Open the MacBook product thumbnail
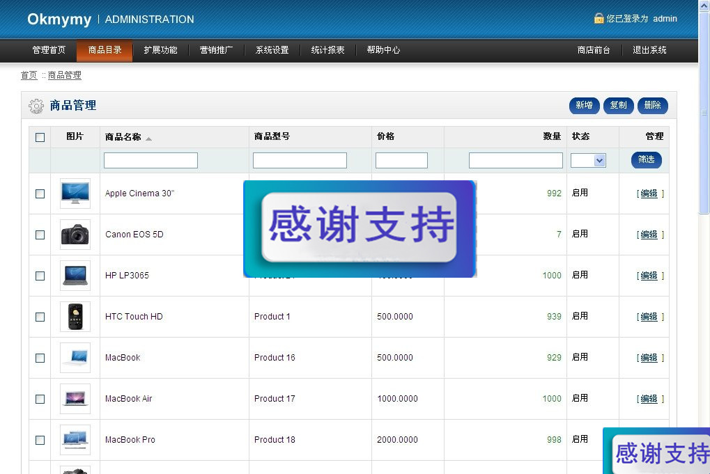 [x=75, y=358]
